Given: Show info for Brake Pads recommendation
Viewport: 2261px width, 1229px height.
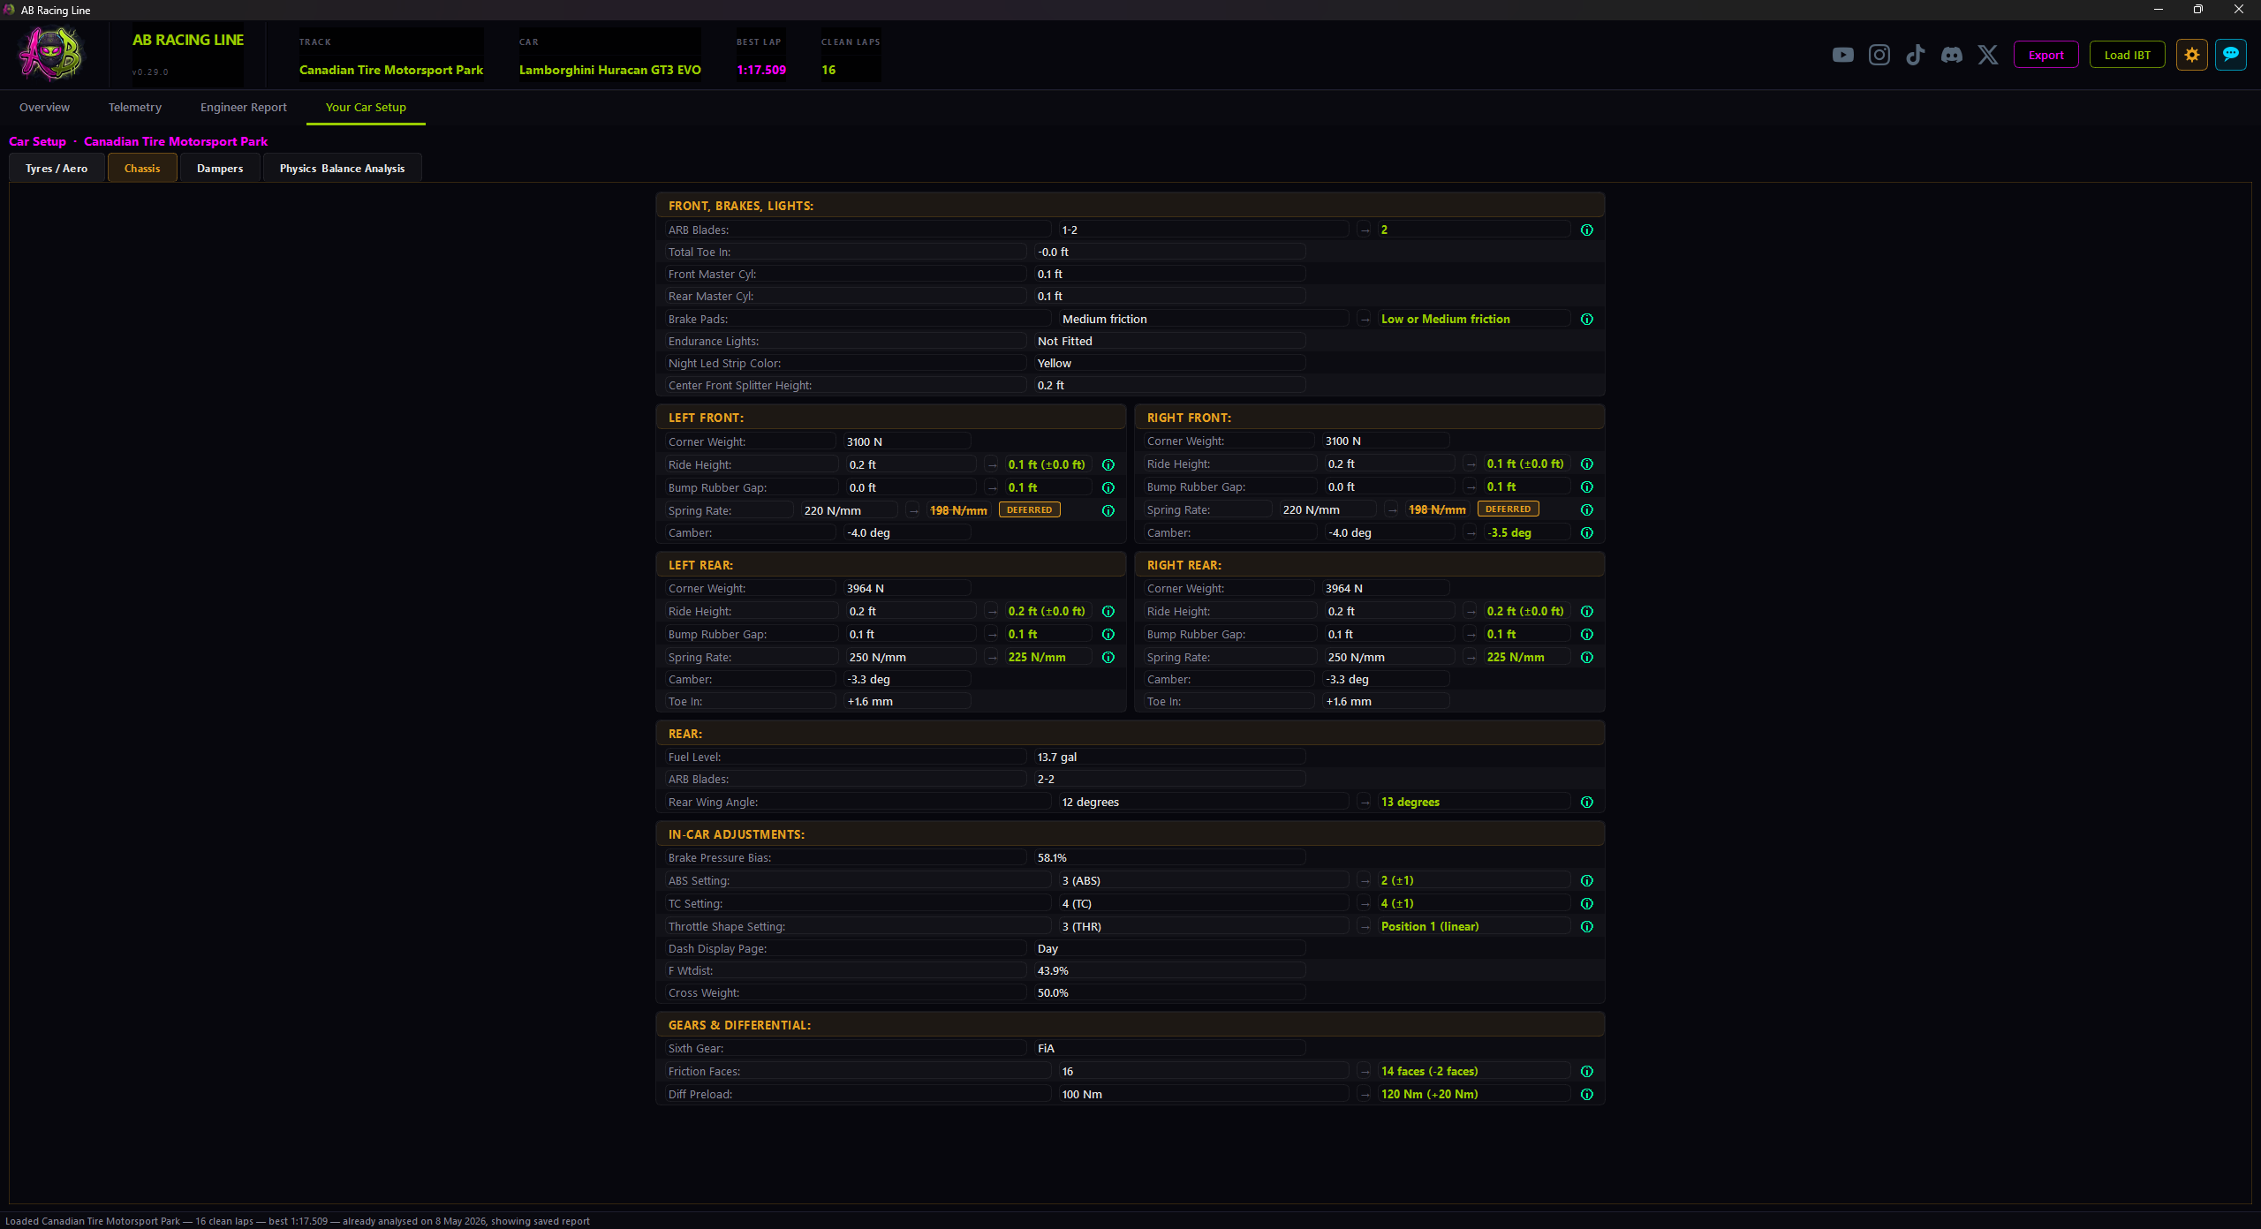Looking at the screenshot, I should 1586,319.
